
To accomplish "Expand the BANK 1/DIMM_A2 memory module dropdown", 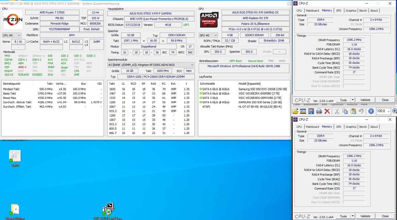I will point(151,65).
